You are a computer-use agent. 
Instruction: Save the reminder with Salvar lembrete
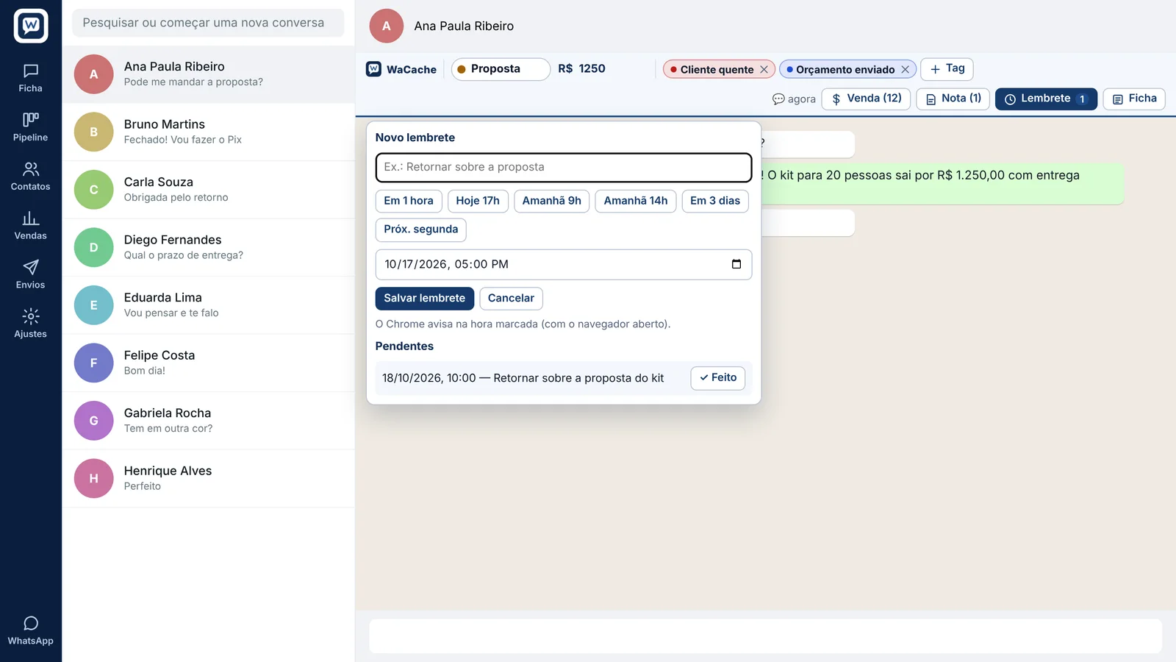425,298
